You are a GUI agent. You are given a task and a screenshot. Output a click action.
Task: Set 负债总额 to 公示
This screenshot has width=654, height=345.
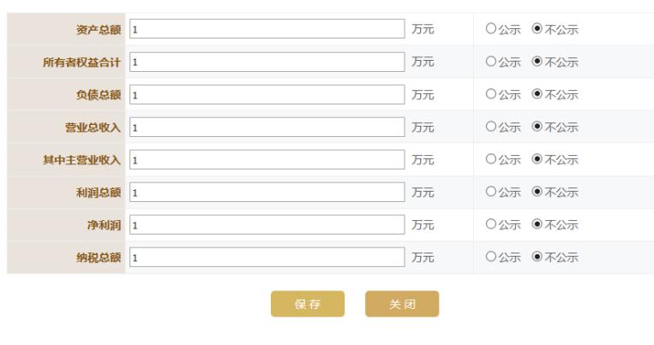point(491,94)
